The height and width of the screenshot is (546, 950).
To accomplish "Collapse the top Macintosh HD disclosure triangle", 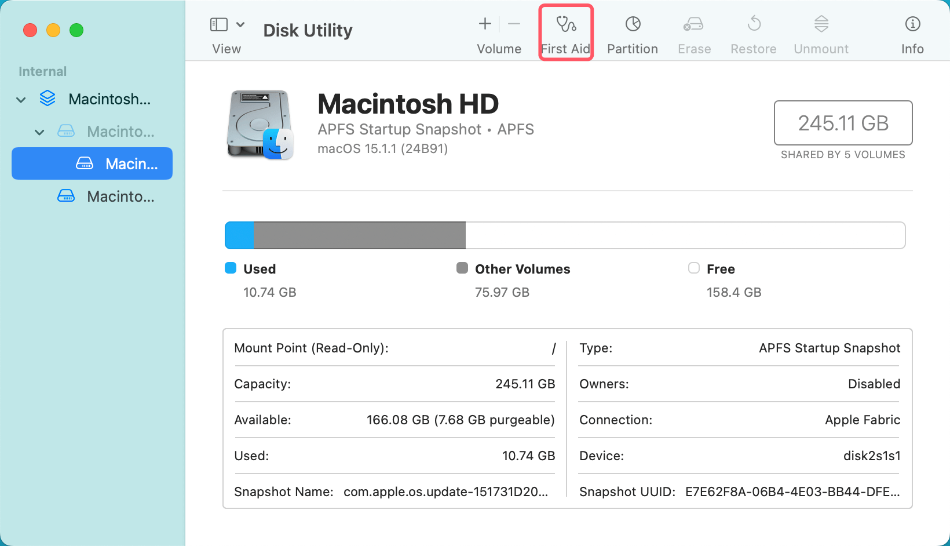I will click(x=20, y=99).
